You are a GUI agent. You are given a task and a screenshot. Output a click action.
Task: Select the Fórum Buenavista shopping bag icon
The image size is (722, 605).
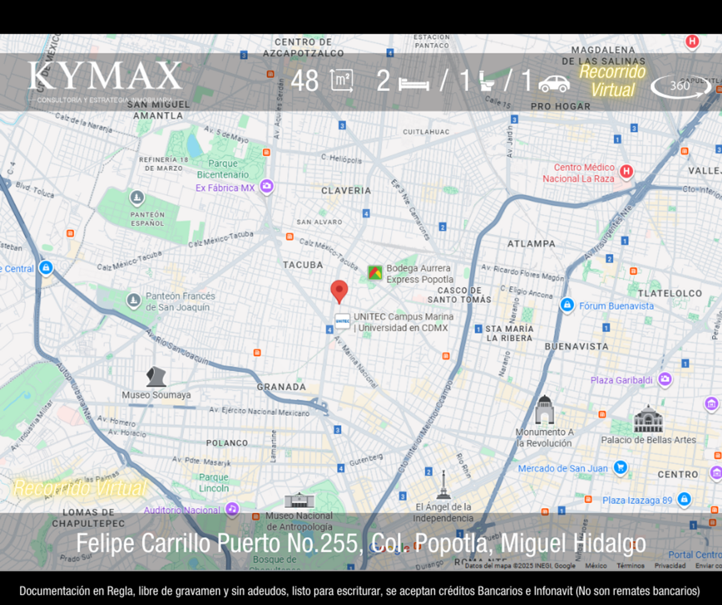click(566, 305)
